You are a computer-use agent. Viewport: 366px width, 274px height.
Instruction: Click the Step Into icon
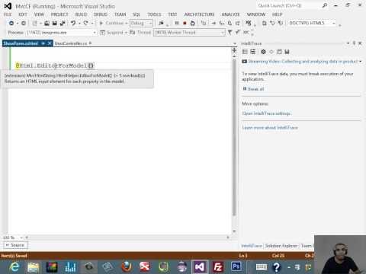click(x=222, y=23)
